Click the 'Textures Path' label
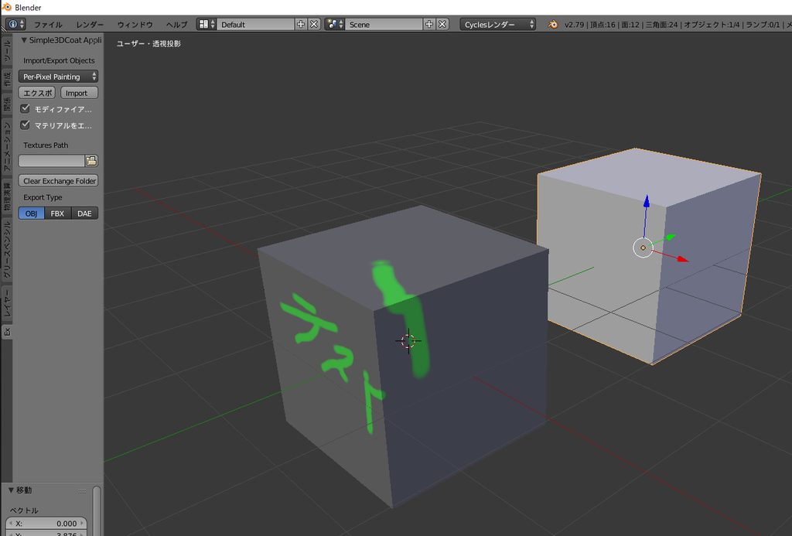The width and height of the screenshot is (792, 536). pyautogui.click(x=46, y=145)
